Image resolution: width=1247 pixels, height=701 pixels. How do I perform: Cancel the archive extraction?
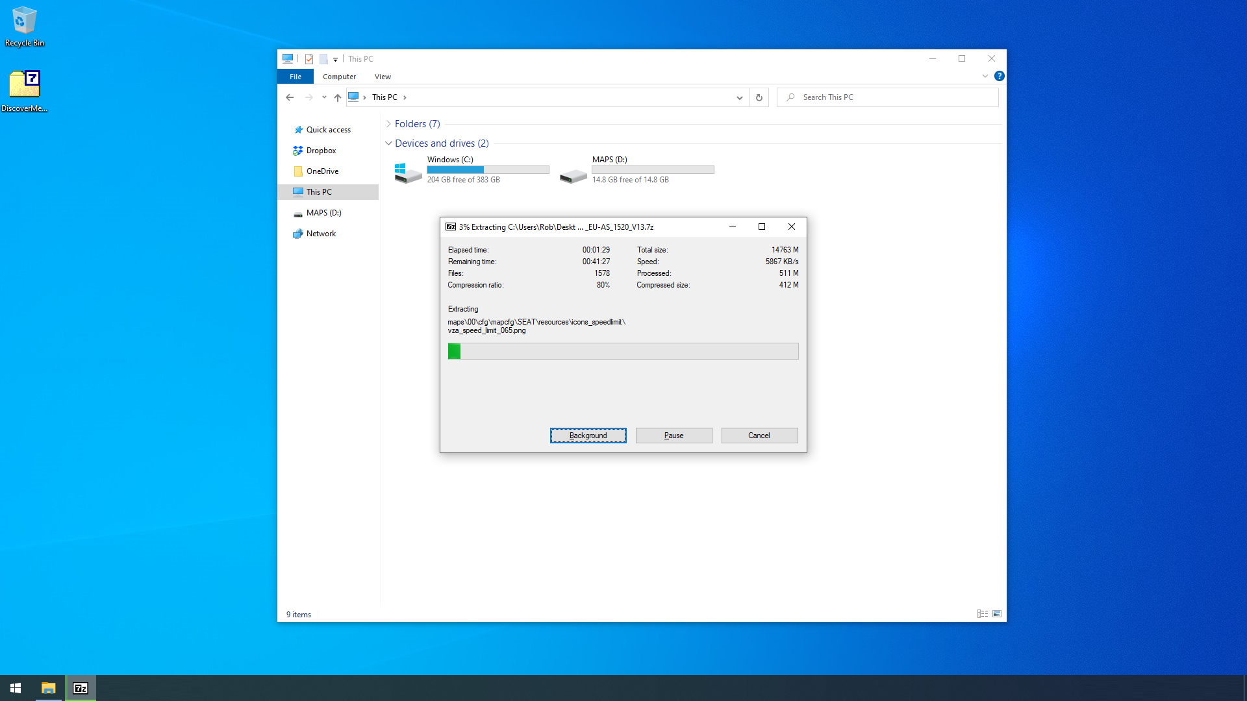click(x=759, y=436)
